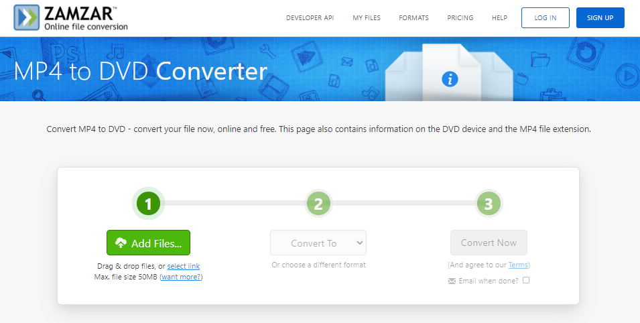Click the step 2 circle indicator
Image resolution: width=640 pixels, height=323 pixels.
click(x=318, y=204)
